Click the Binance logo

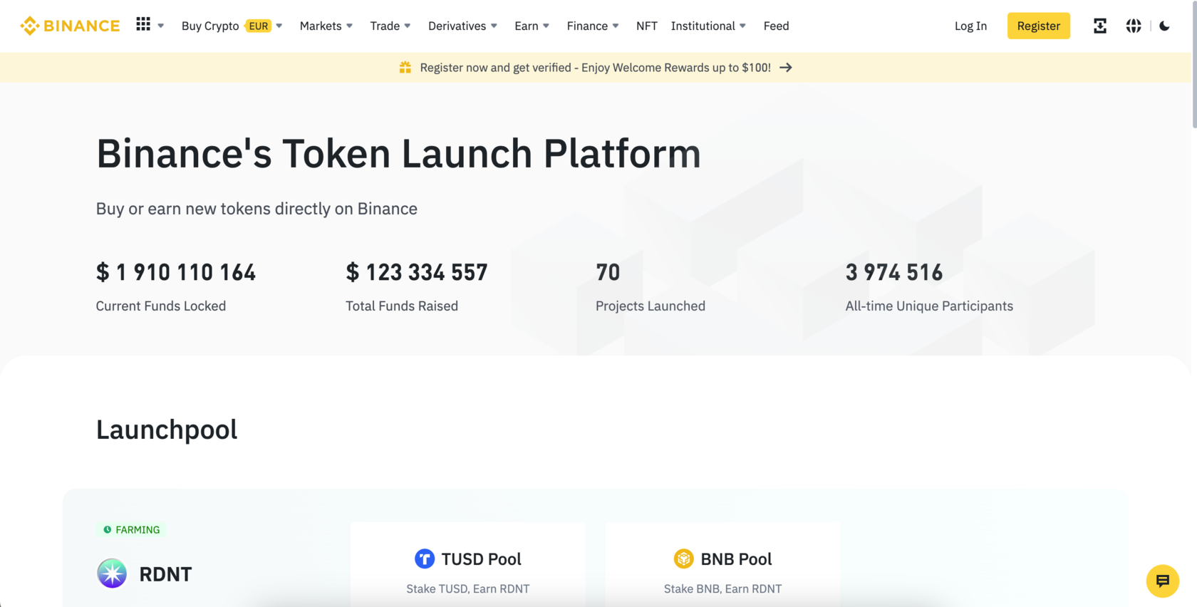(x=70, y=26)
